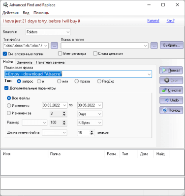Select the RegExp radio button
The image size is (185, 196).
(x=99, y=81)
